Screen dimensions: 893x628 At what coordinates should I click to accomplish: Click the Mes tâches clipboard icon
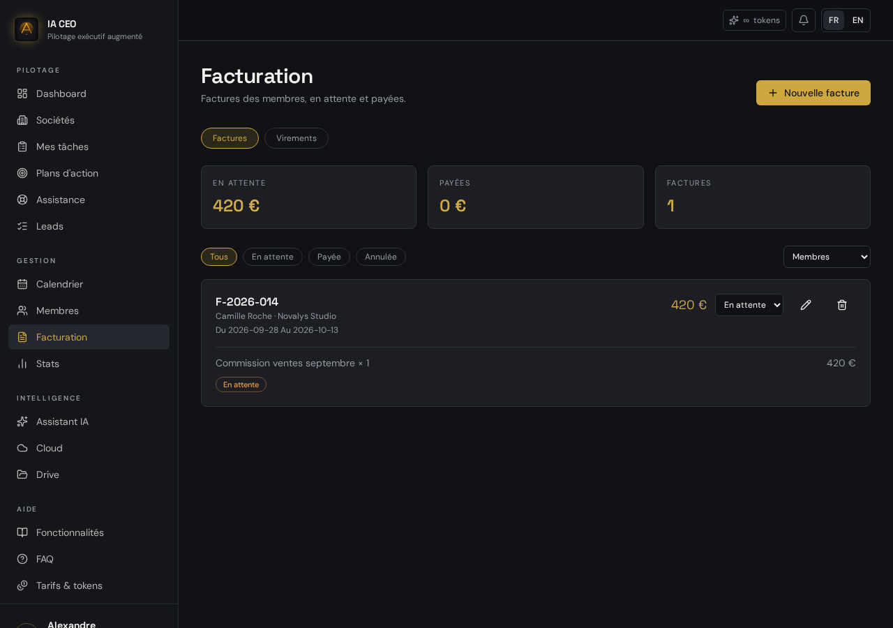(x=22, y=147)
